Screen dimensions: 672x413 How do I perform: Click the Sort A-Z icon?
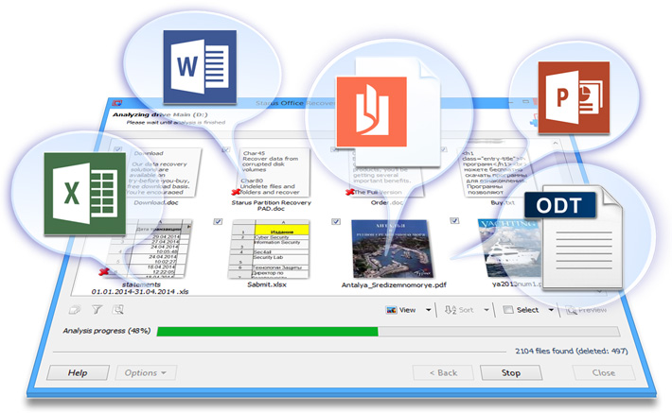pos(450,310)
